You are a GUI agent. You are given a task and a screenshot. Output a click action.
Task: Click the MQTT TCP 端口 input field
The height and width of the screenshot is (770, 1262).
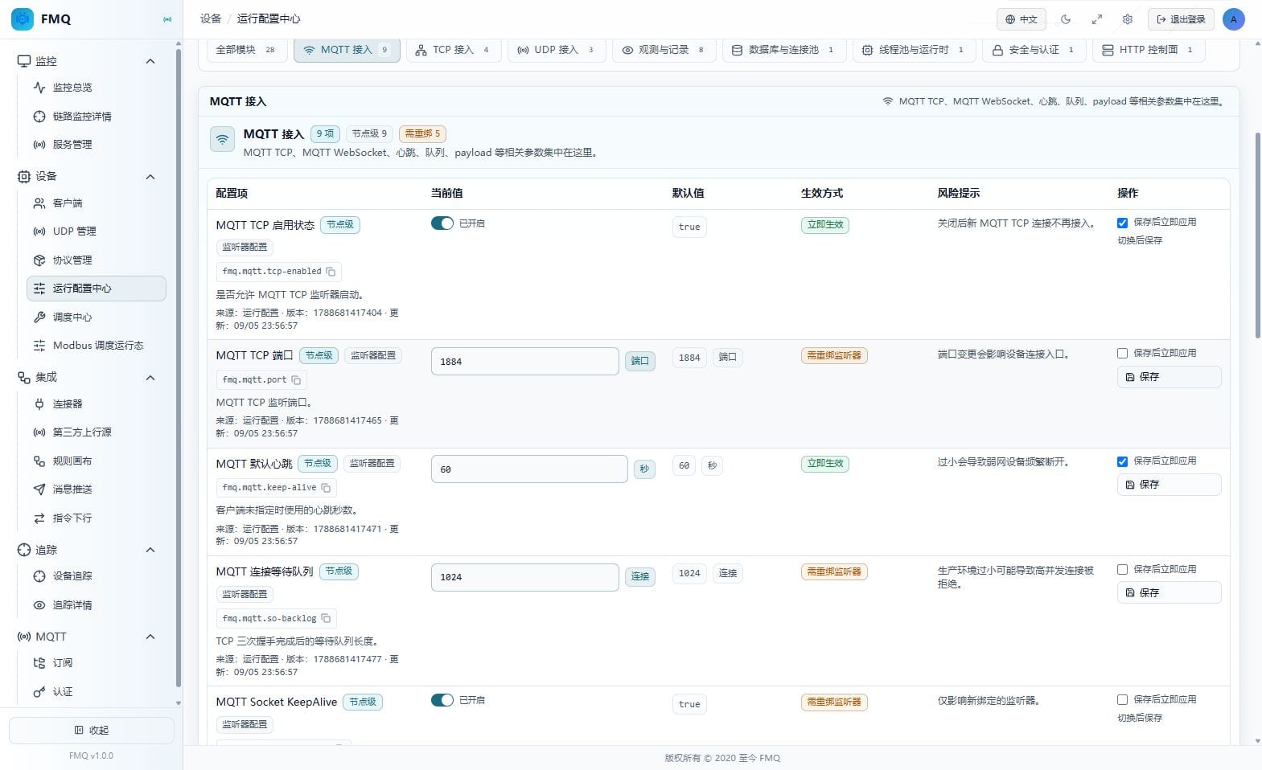click(x=525, y=362)
